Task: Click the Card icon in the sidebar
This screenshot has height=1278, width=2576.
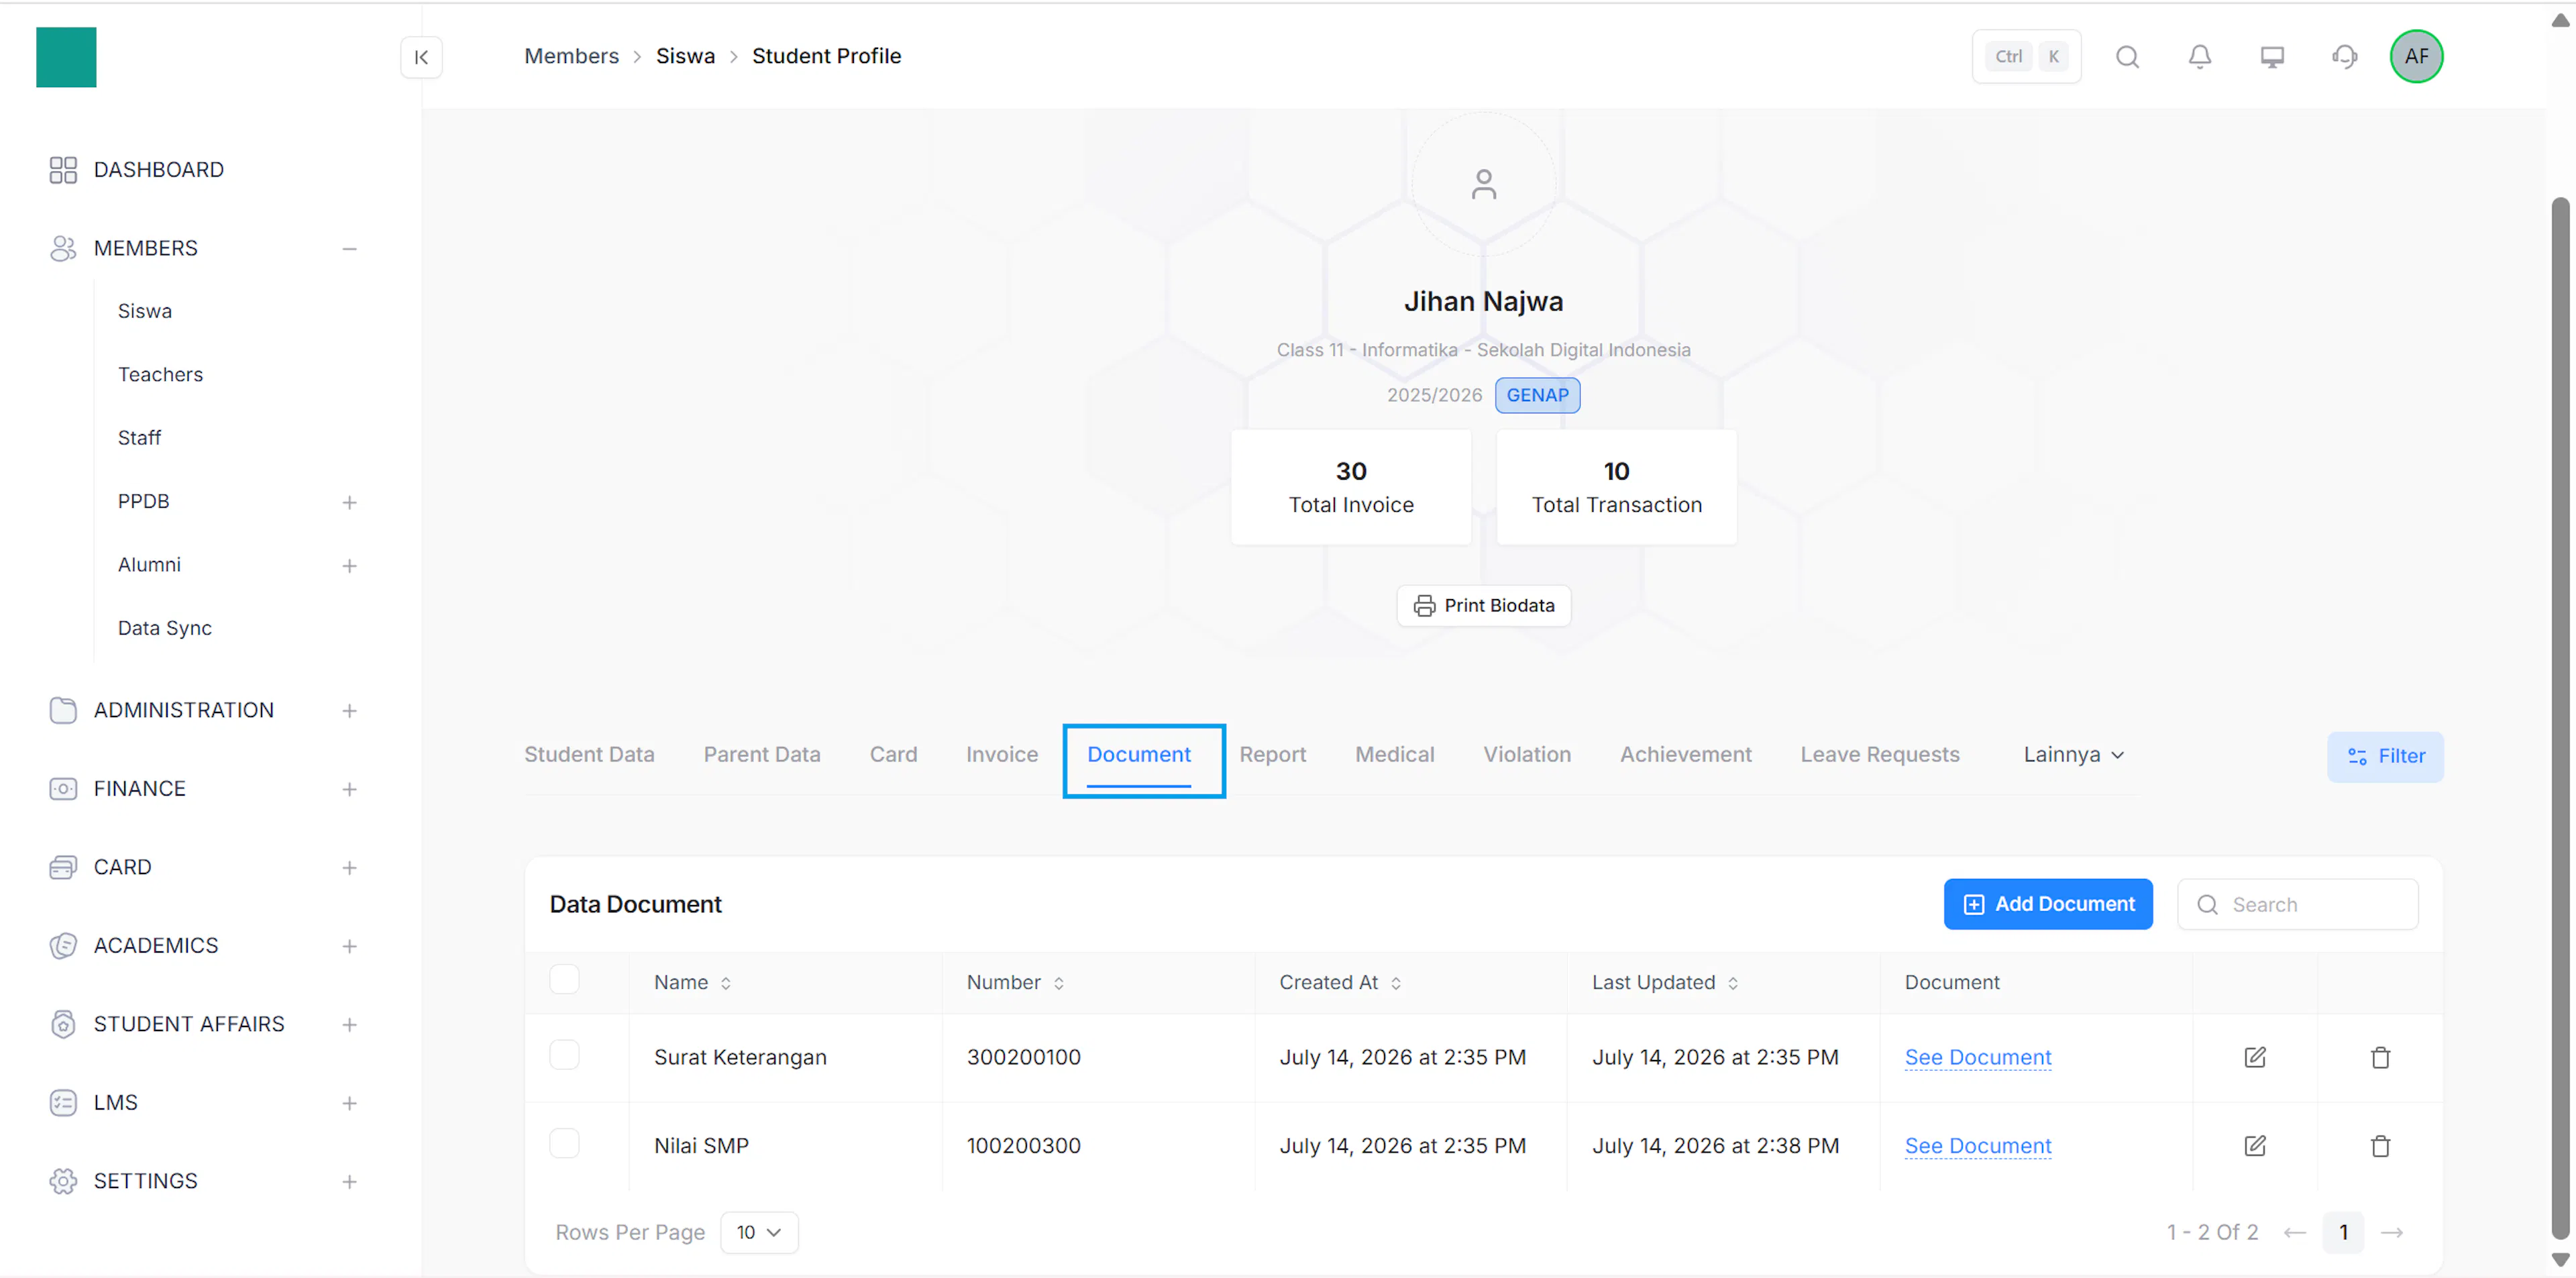Action: tap(63, 867)
